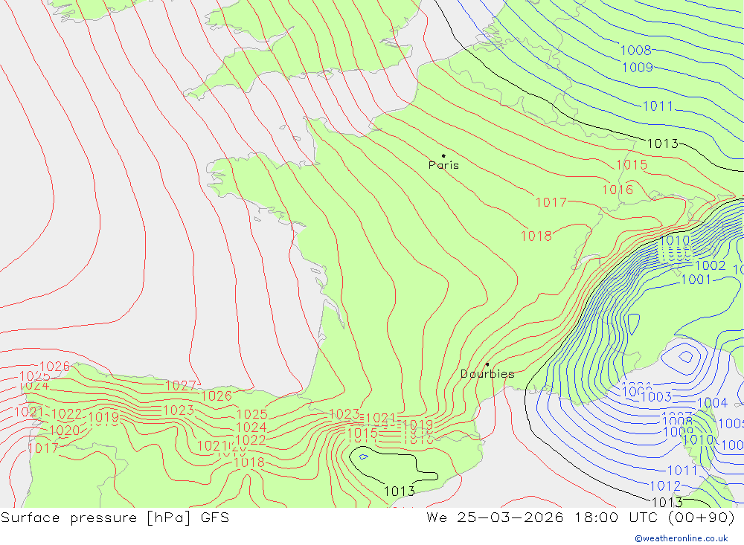Click the red 1018 isobar label in Spain
This screenshot has width=744, height=545.
(249, 462)
